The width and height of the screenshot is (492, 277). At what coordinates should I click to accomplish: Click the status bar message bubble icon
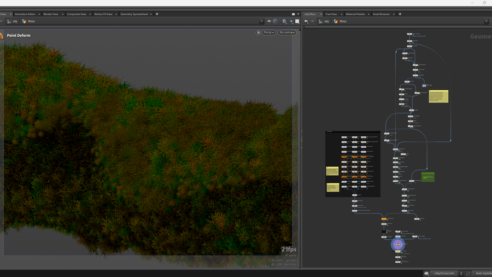(x=426, y=273)
